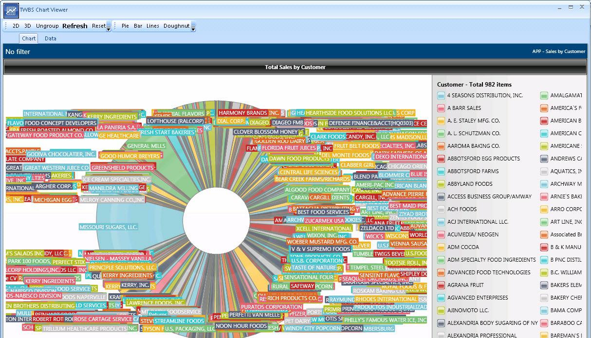Screen dimensions: 591x338
Task: Open the Chart tab
Action: coord(29,38)
